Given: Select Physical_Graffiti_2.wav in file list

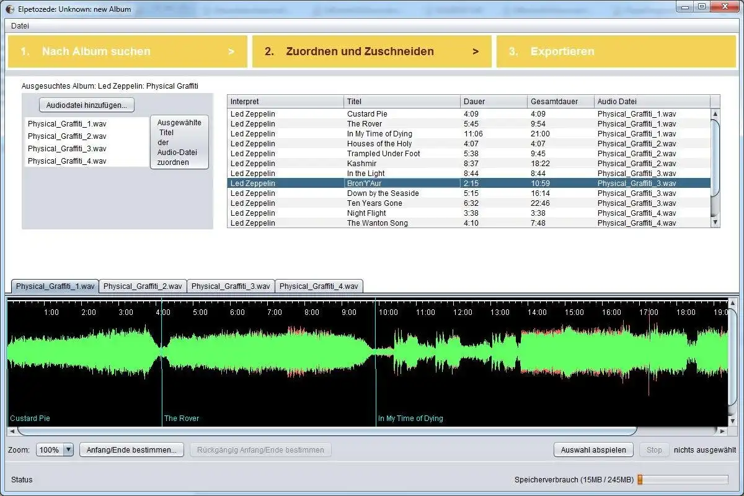Looking at the screenshot, I should point(87,136).
